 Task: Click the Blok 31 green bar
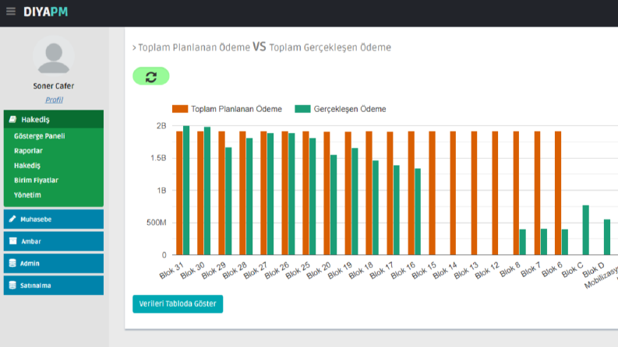[x=186, y=191]
